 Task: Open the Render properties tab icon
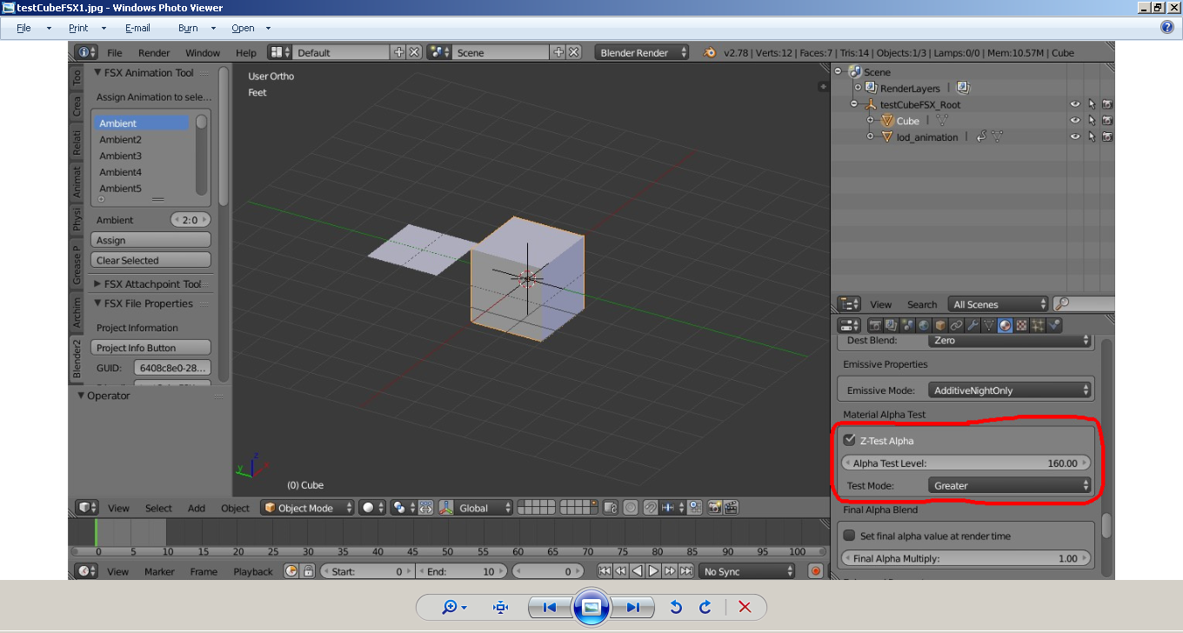876,325
